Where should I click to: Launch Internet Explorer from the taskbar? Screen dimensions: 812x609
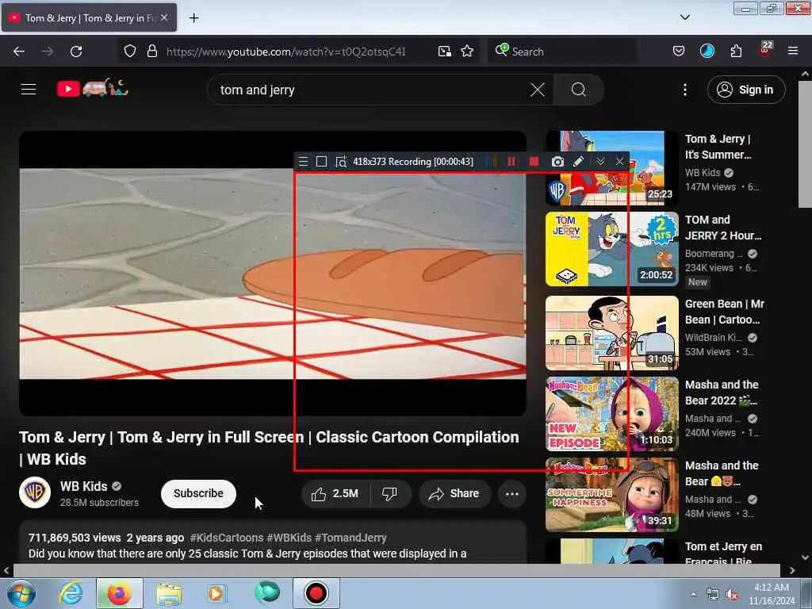(71, 593)
